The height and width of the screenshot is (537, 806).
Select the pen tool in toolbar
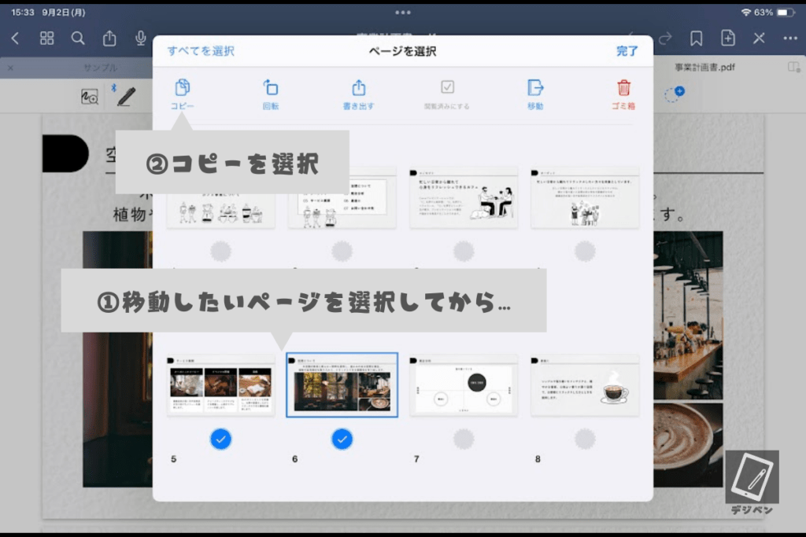tap(126, 96)
